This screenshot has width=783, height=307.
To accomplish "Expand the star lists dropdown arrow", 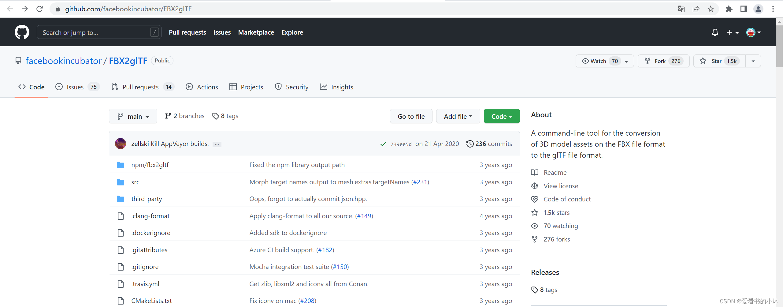I will tap(753, 61).
